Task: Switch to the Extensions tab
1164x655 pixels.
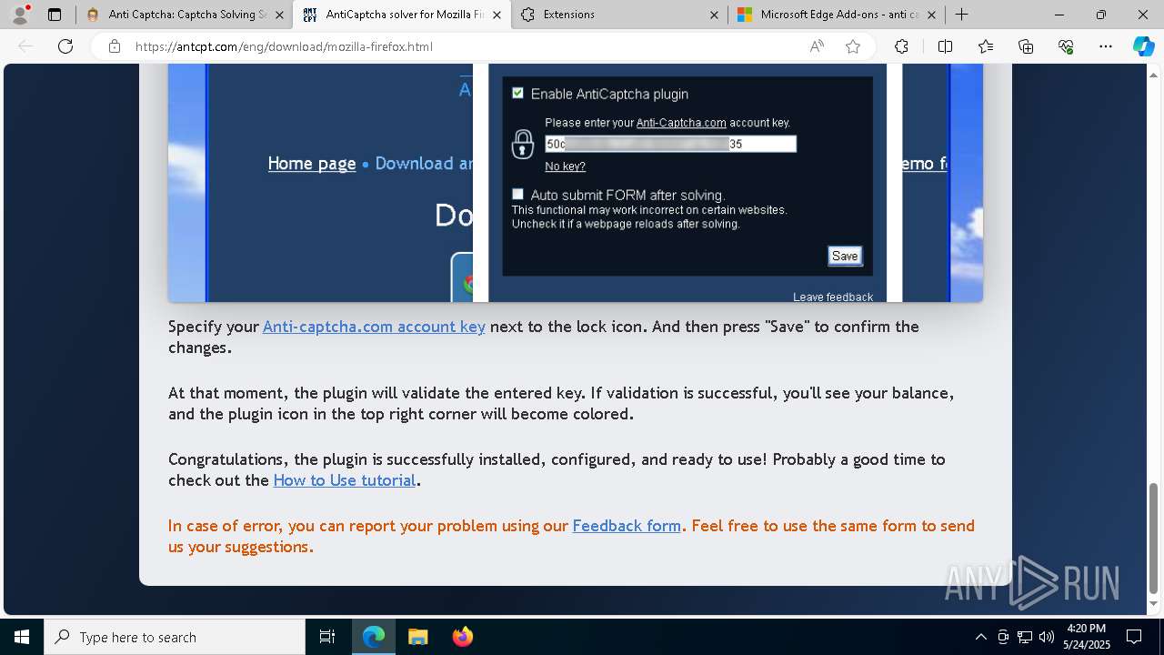Action: coord(618,15)
